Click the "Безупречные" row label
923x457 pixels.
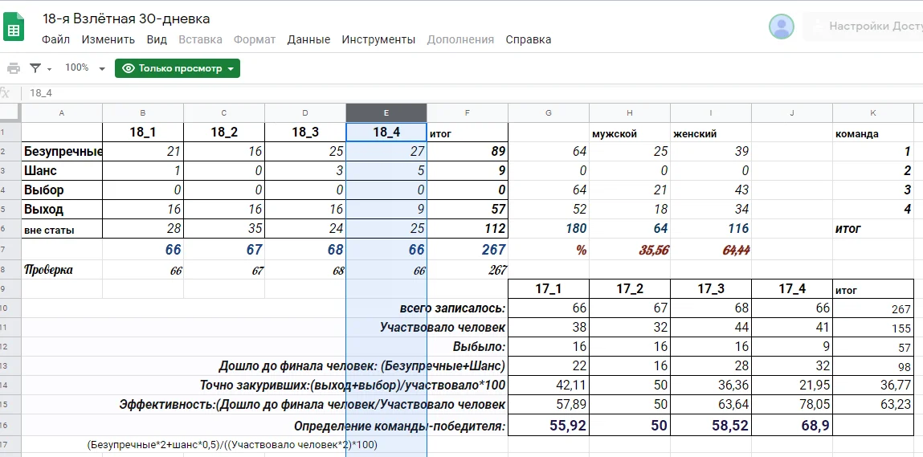62,152
